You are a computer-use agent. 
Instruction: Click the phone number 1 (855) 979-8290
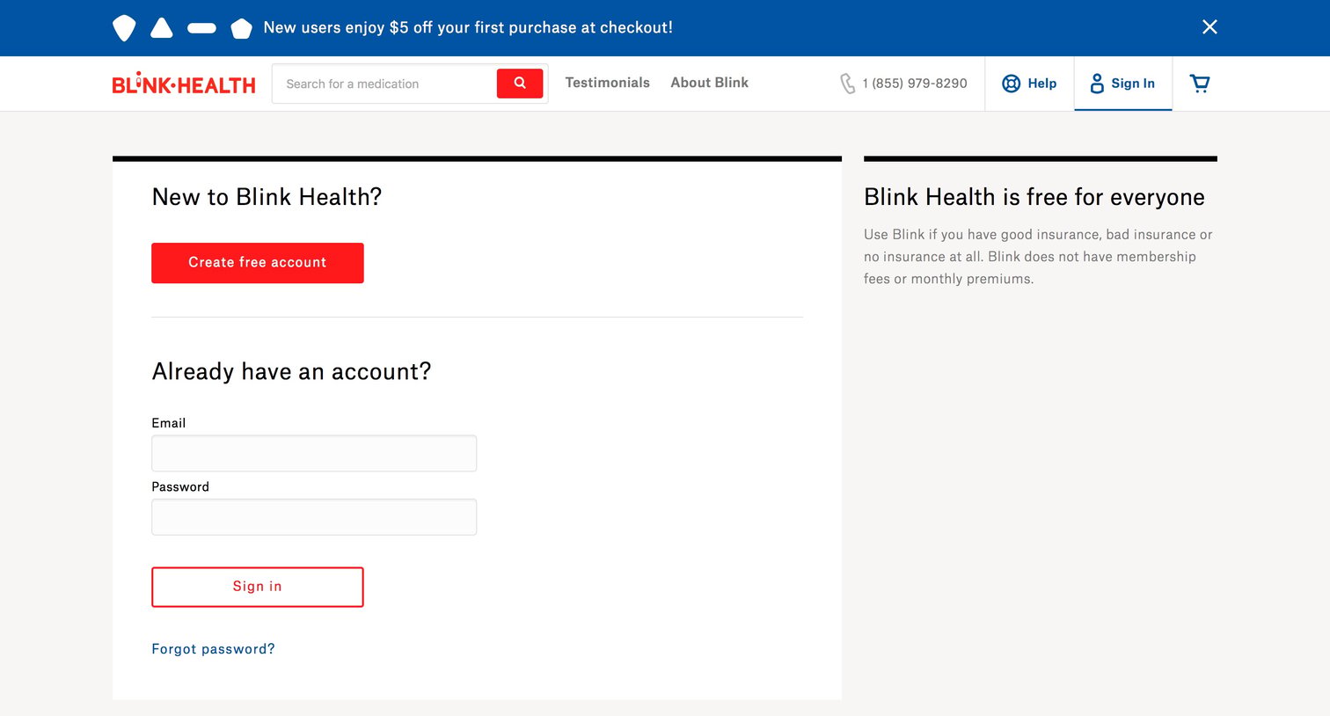coord(915,84)
